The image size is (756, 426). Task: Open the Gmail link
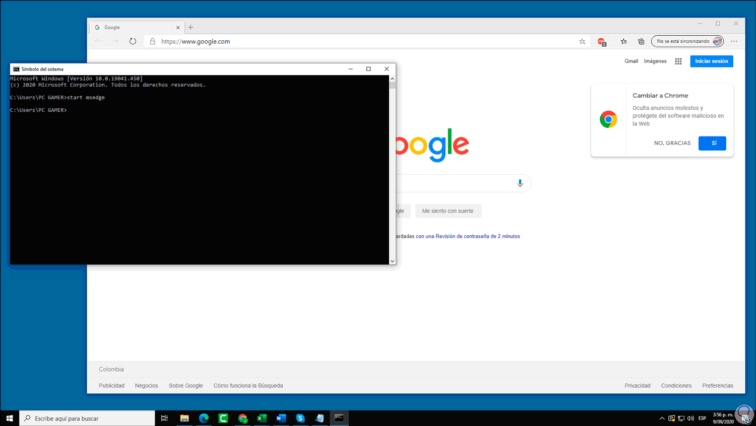[x=631, y=61]
